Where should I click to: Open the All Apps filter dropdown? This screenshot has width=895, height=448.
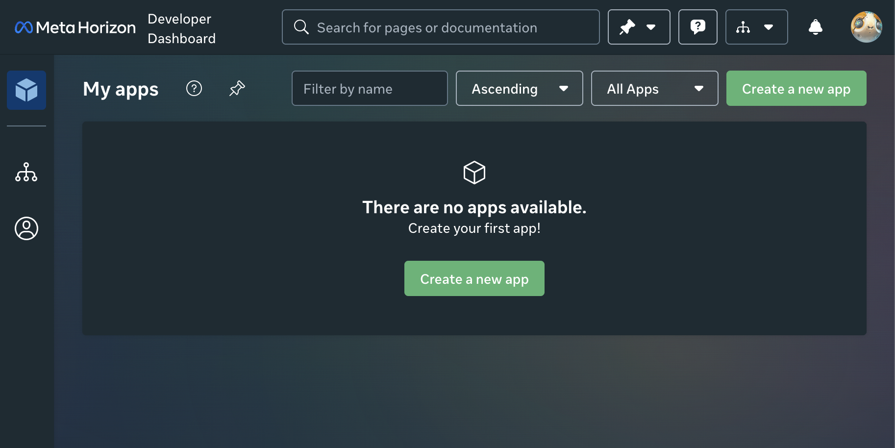654,88
